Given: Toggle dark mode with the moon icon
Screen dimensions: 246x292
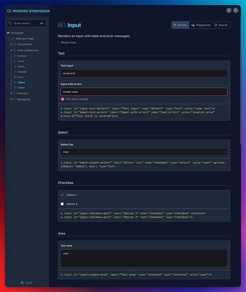Looking at the screenshot, I should [x=229, y=10].
